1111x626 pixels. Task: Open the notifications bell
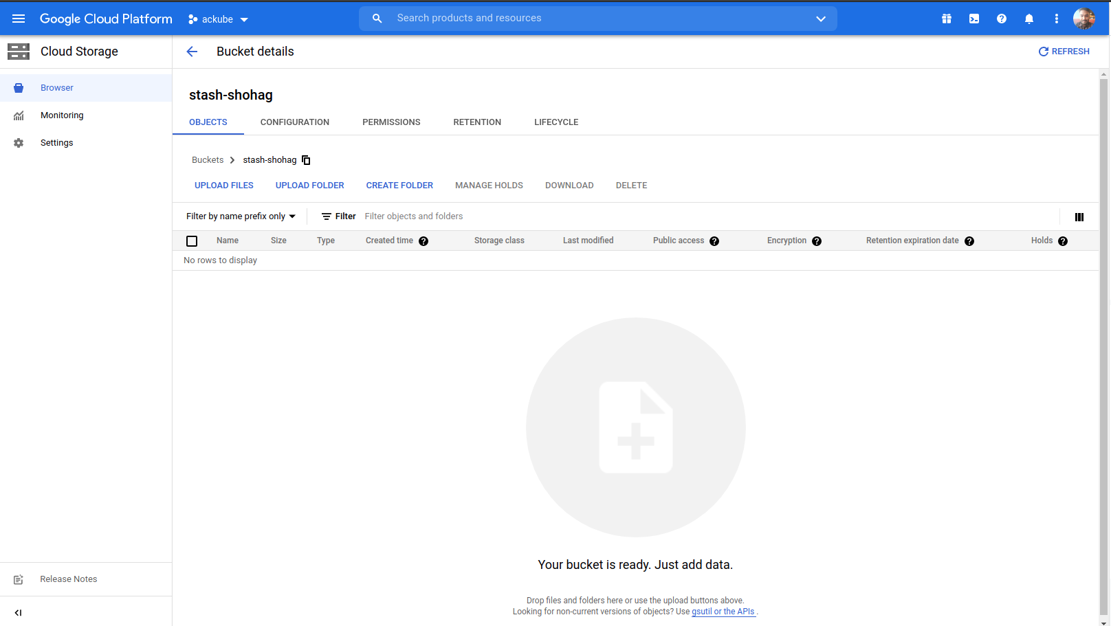1029,19
